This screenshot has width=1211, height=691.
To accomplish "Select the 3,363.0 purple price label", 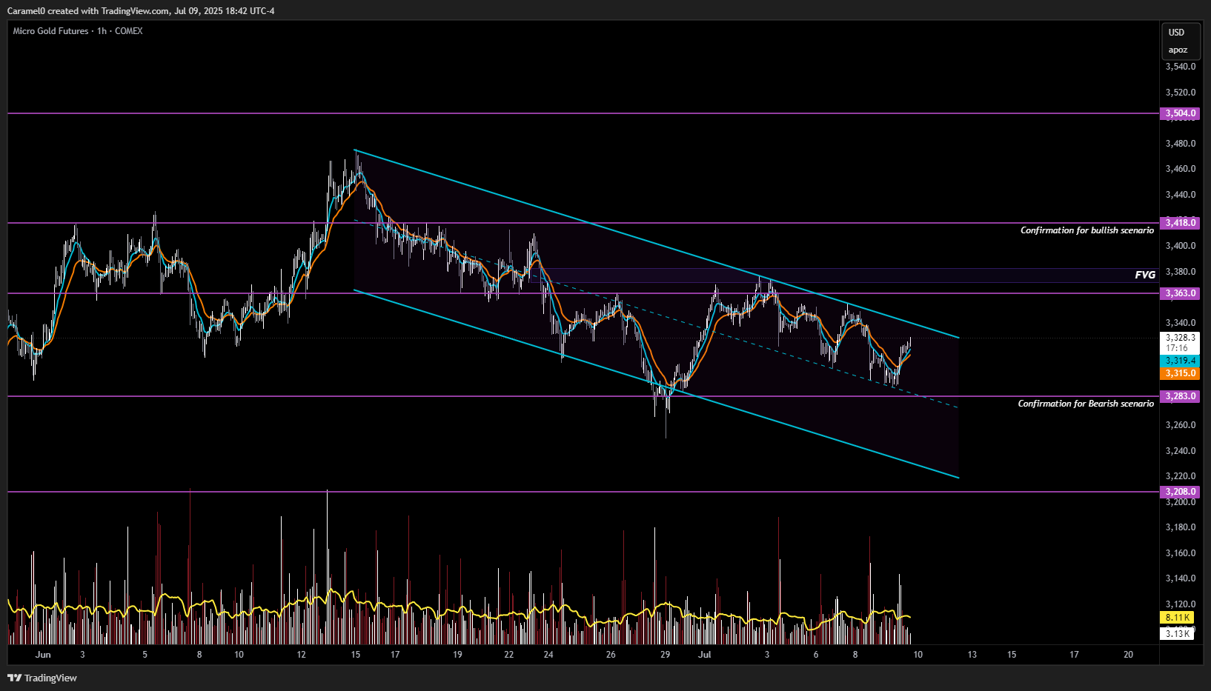I will point(1180,293).
